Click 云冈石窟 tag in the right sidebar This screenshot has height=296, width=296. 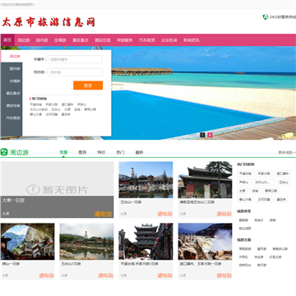[x=264, y=199]
